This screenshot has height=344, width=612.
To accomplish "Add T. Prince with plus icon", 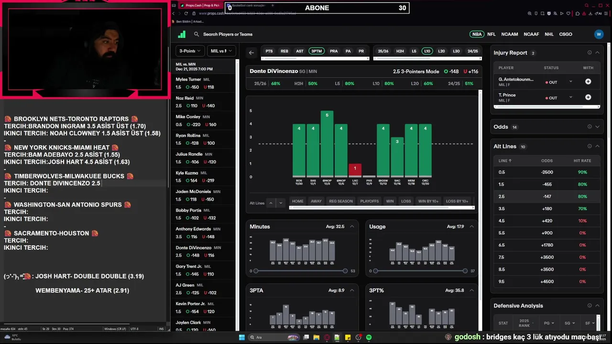I will coord(588,97).
